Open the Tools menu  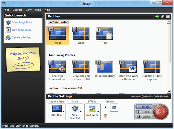click(38, 10)
